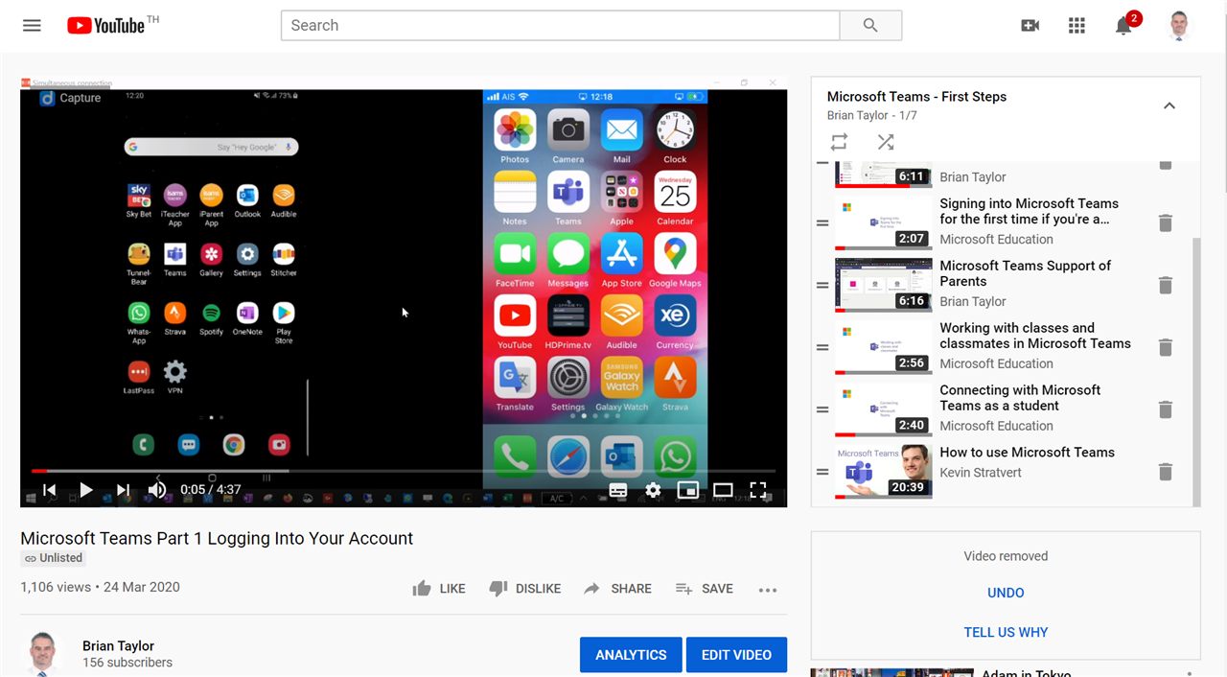The width and height of the screenshot is (1227, 677).
Task: Focus the YouTube search field
Action: (x=560, y=26)
